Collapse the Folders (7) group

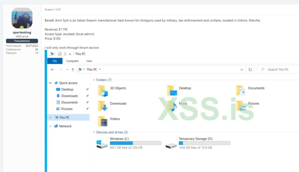click(x=94, y=80)
